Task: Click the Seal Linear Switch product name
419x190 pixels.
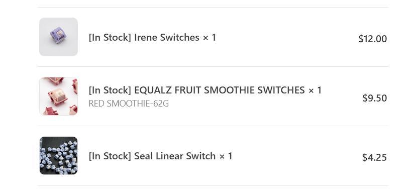Action: click(175, 156)
